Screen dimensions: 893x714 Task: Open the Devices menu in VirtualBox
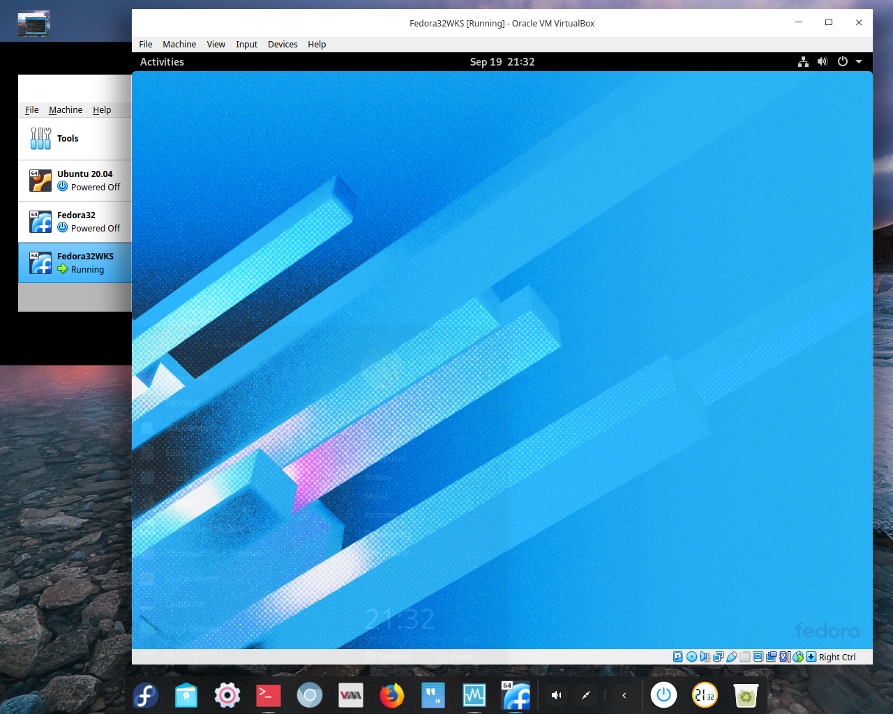[283, 44]
